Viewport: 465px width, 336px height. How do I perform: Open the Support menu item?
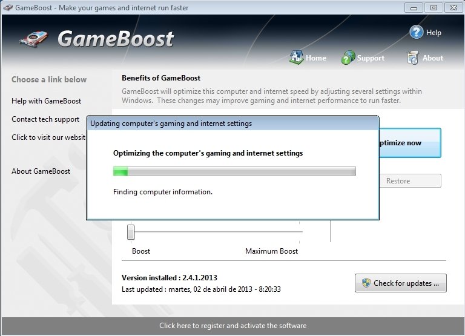(371, 58)
